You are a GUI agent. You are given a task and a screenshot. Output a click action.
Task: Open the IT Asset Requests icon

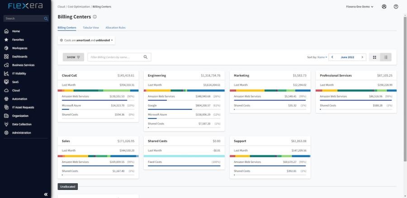(6, 107)
